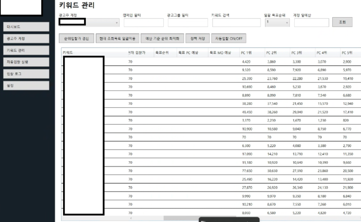Select 키워드 관리 in the sidebar
The width and height of the screenshot is (361, 222).
coord(26,50)
